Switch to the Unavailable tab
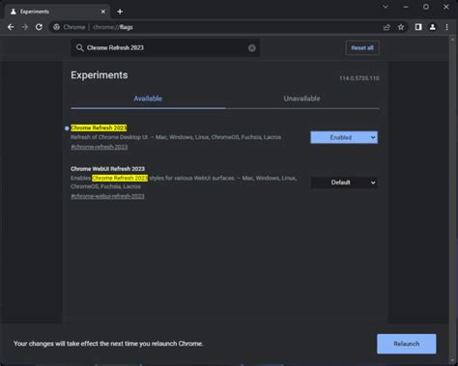This screenshot has height=366, width=458. [x=301, y=99]
